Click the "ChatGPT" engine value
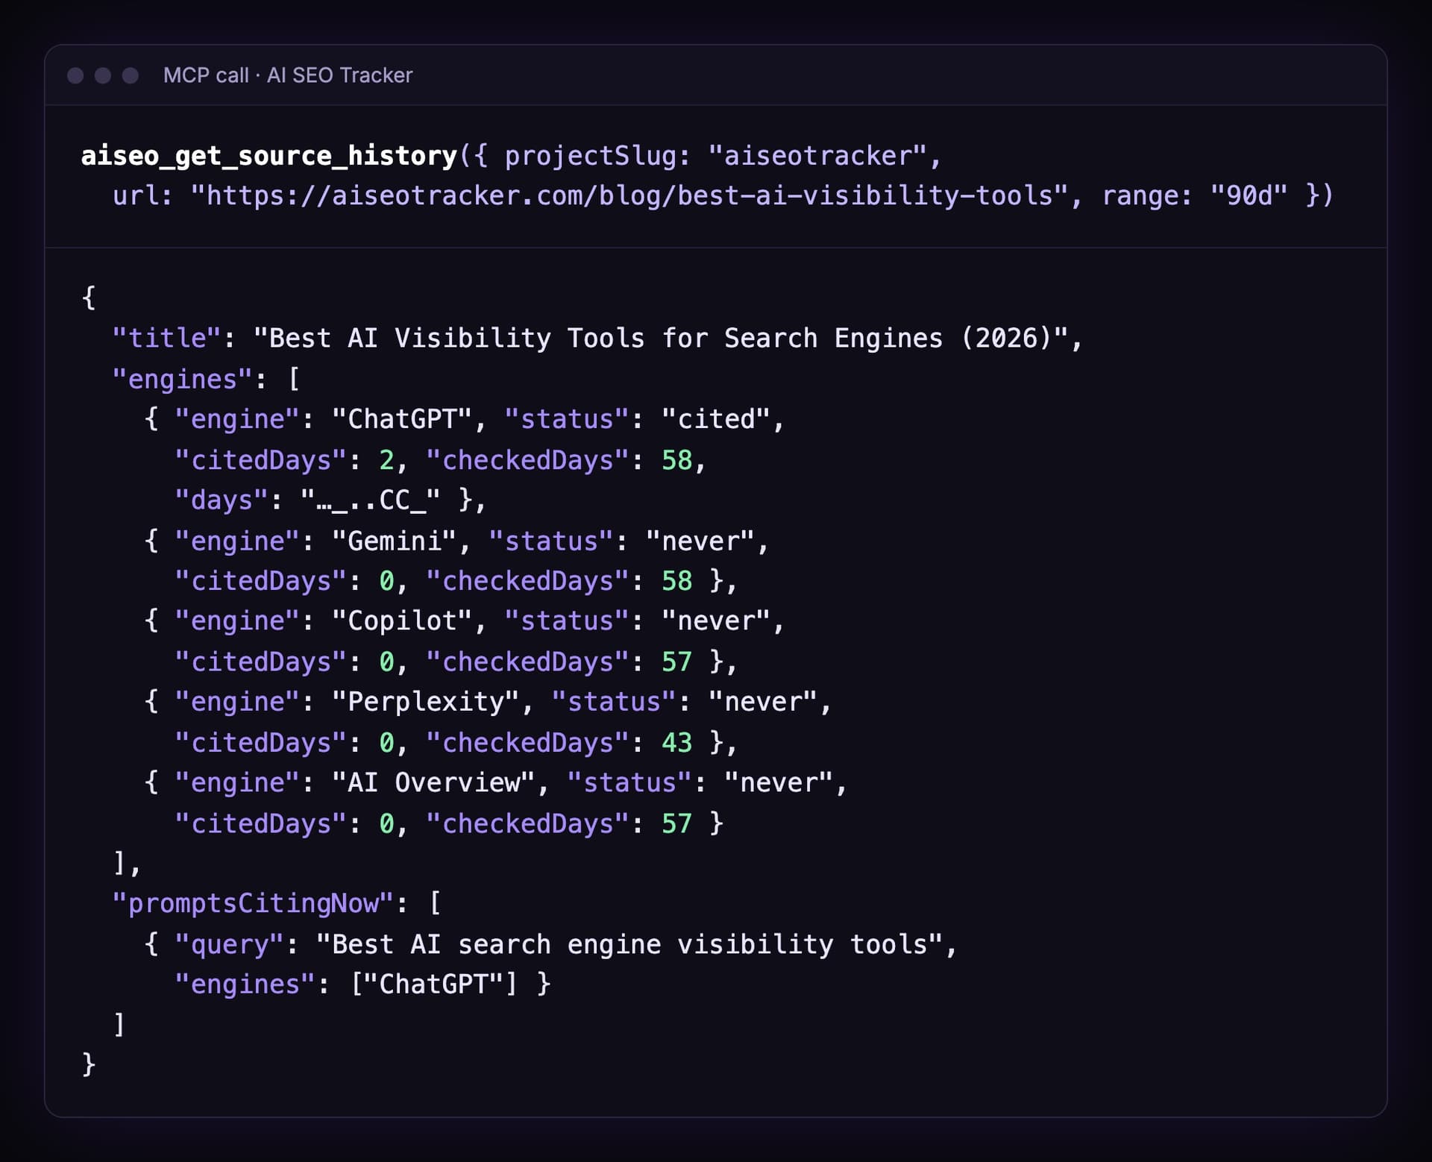1432x1162 pixels. 402,418
